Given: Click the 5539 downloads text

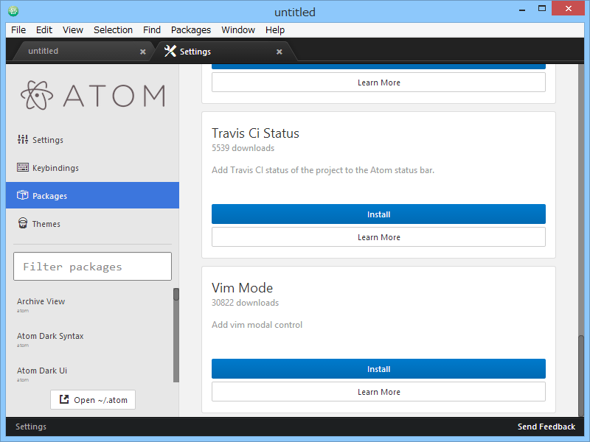Looking at the screenshot, I should coord(243,148).
